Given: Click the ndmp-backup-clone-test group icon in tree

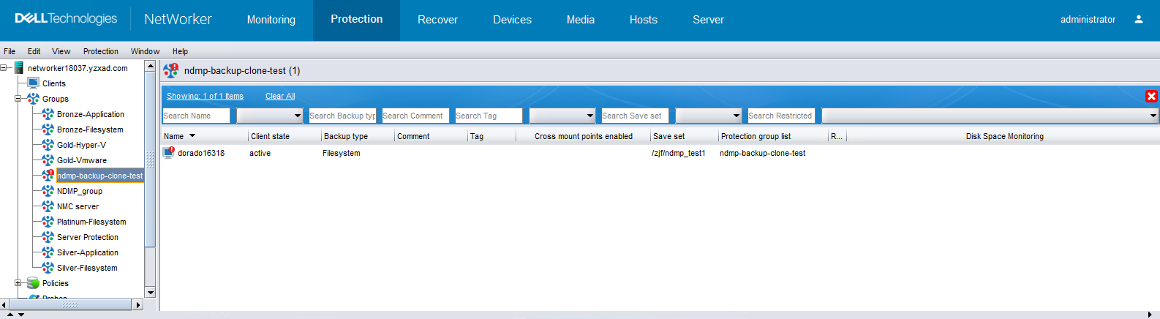Looking at the screenshot, I should coord(48,176).
